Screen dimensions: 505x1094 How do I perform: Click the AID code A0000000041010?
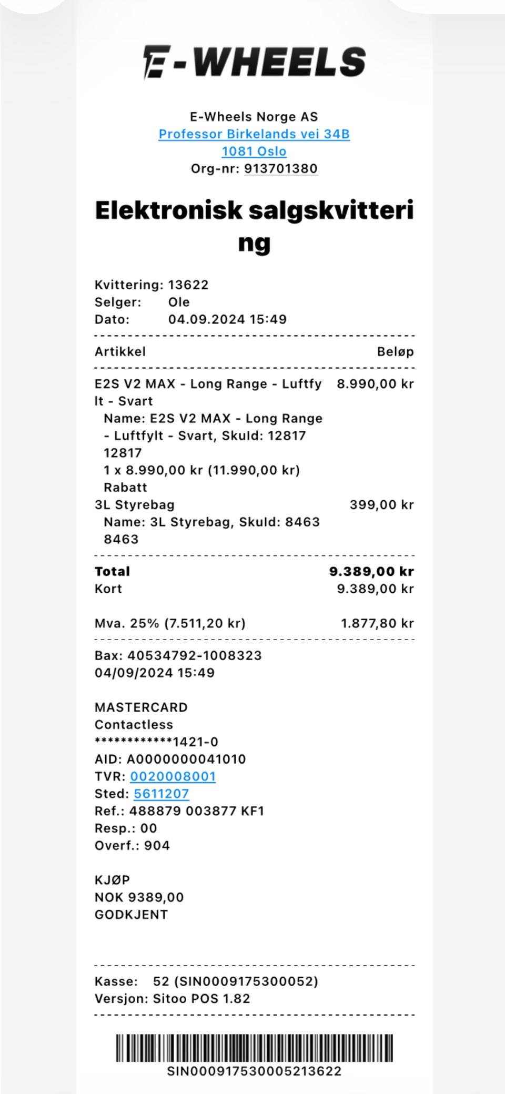(x=186, y=759)
